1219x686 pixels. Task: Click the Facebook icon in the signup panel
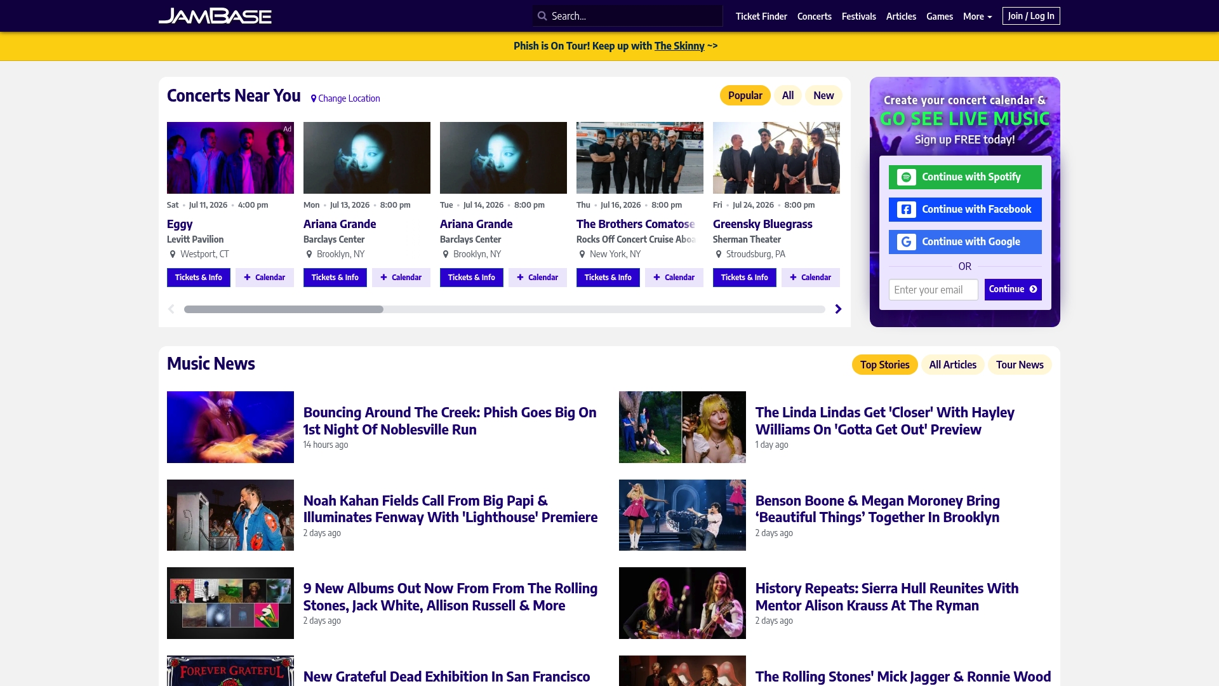pos(906,210)
